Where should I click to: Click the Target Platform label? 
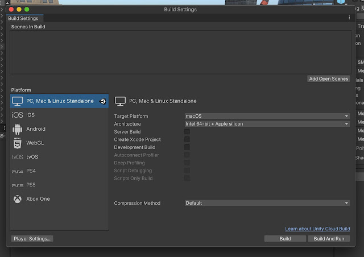131,116
